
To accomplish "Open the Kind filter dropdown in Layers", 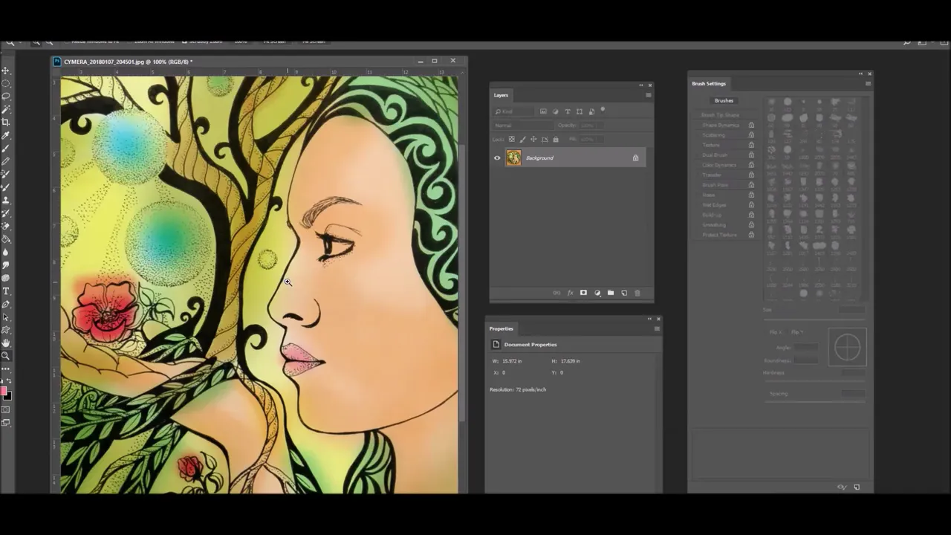I will pos(513,111).
